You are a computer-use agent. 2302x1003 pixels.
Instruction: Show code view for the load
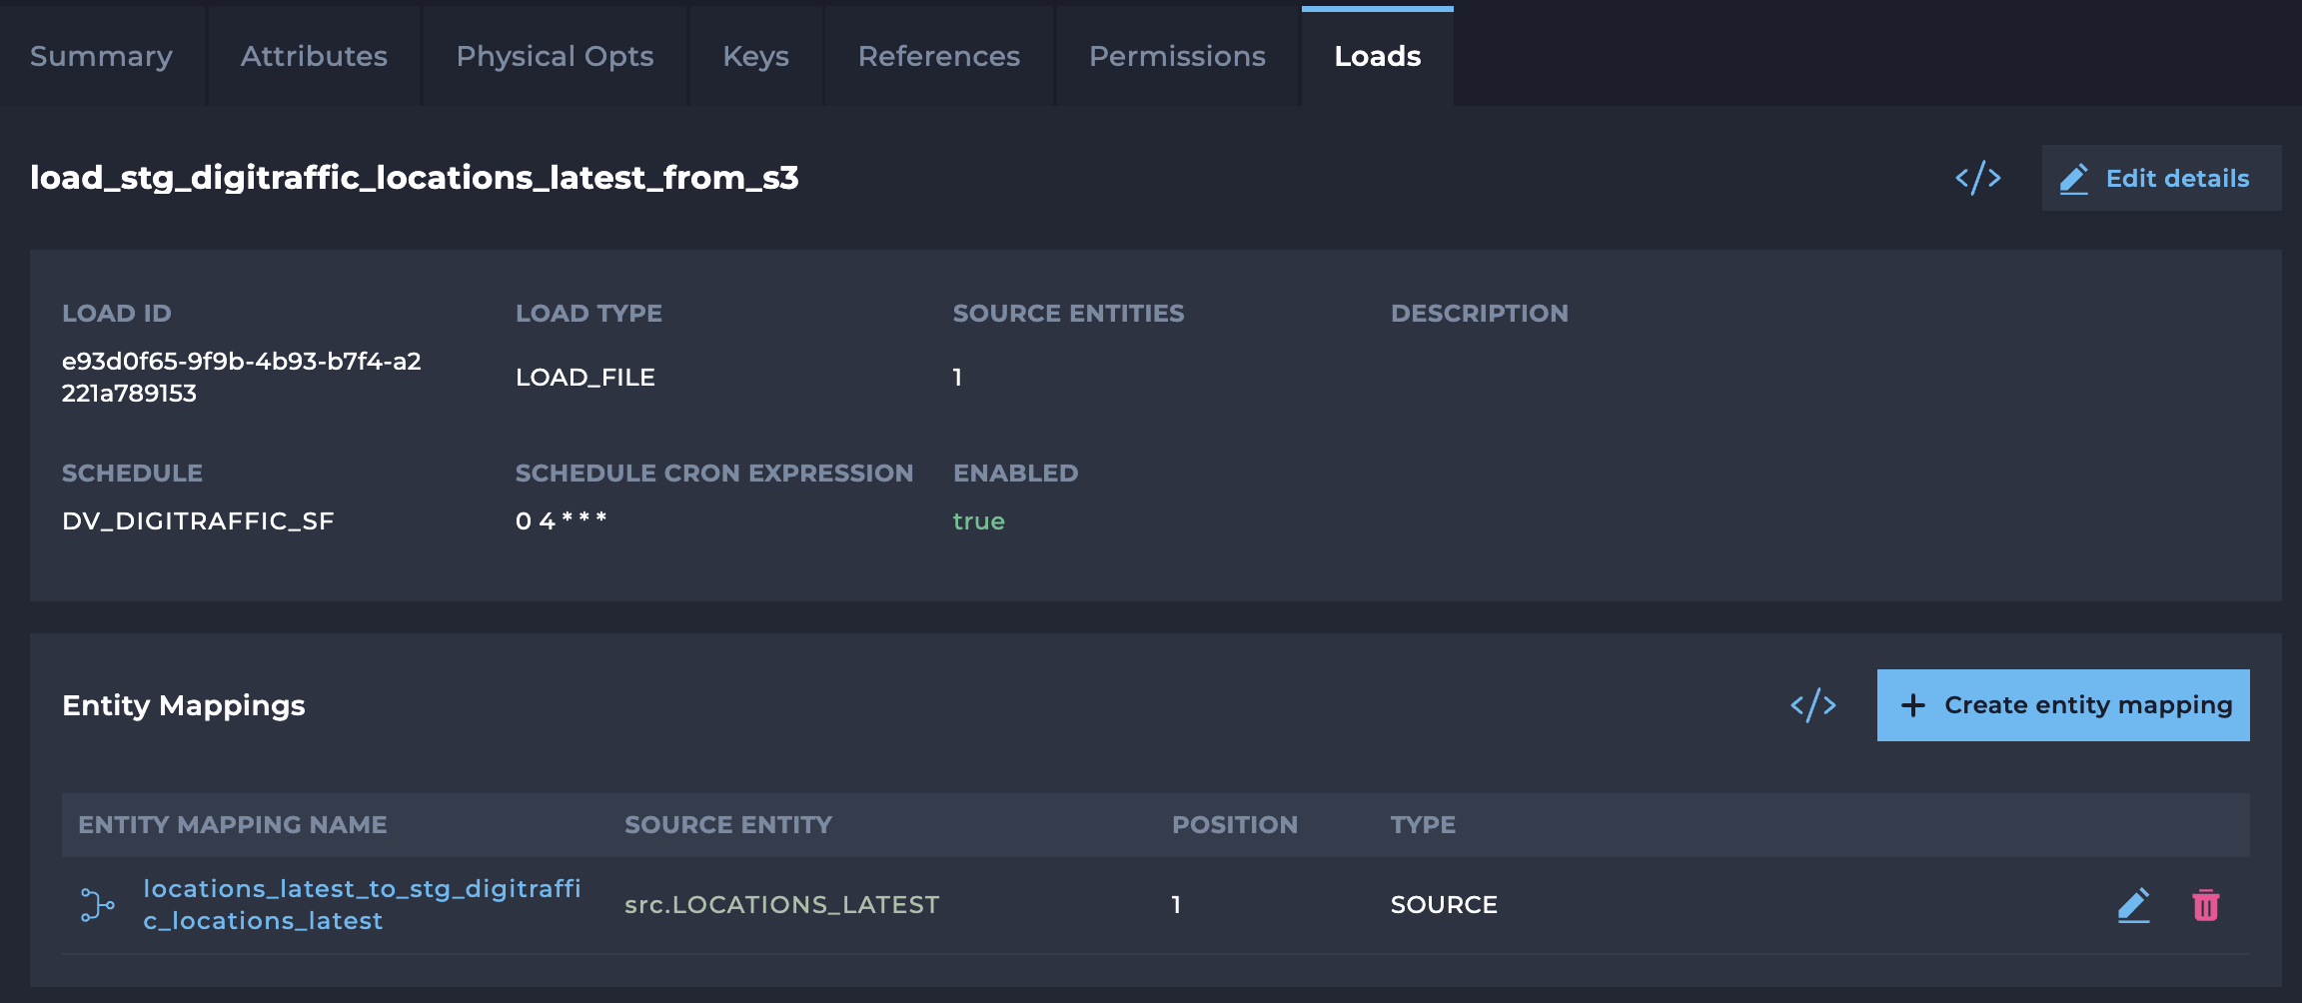click(x=1977, y=178)
